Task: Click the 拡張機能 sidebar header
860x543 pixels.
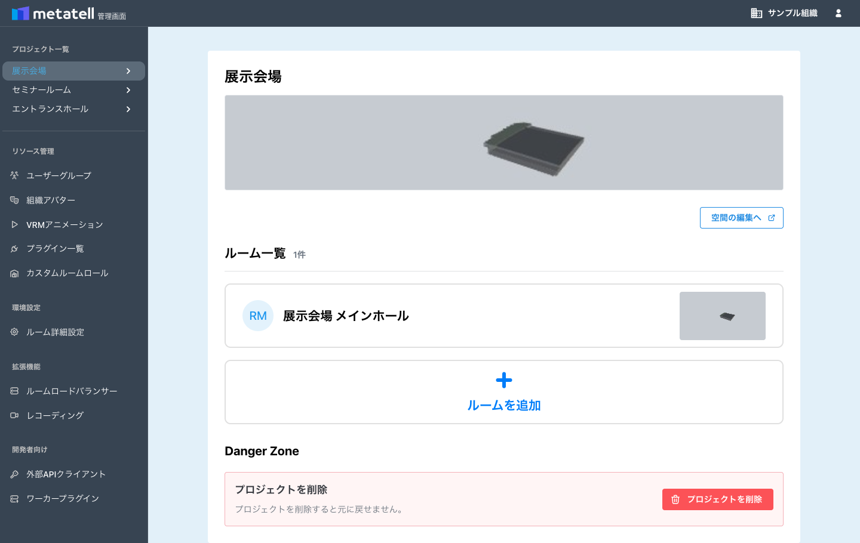Action: 26,367
